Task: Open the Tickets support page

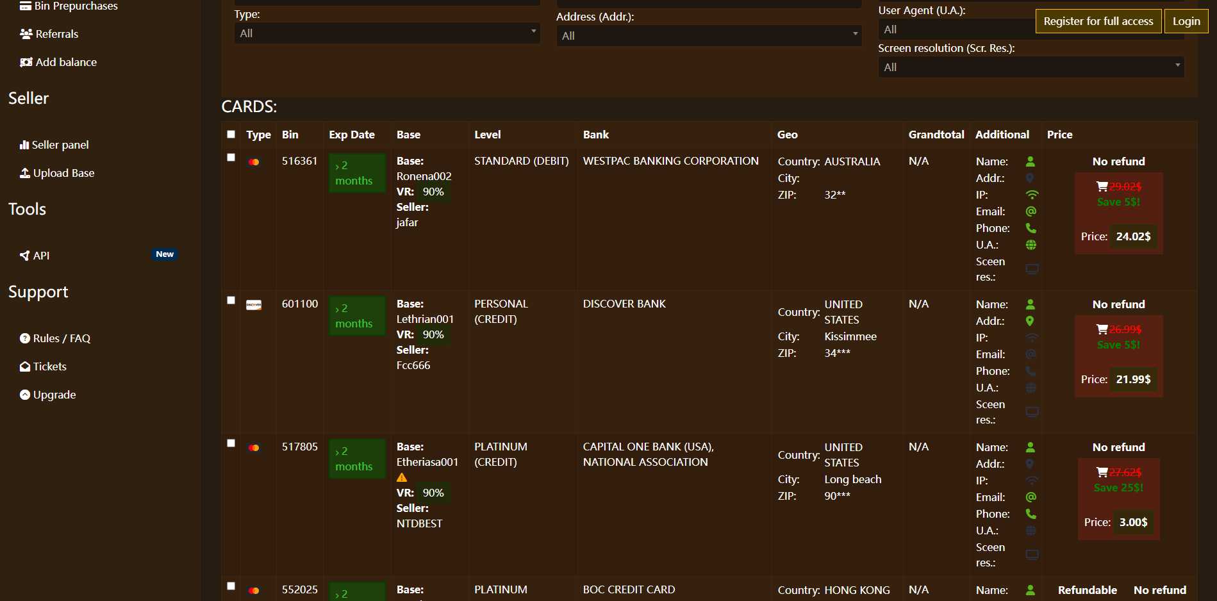Action: tap(43, 366)
